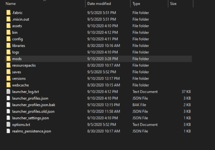Click 'BAK File' type cell

[139, 105]
